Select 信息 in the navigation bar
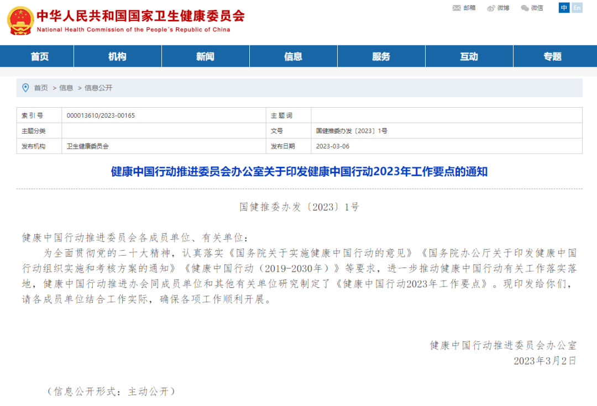Image resolution: width=597 pixels, height=406 pixels. click(293, 56)
